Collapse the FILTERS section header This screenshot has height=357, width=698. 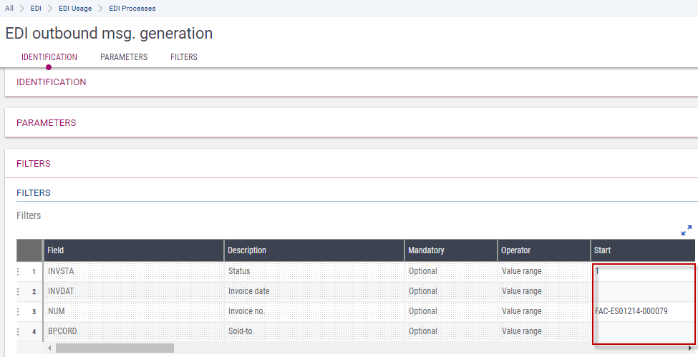click(34, 164)
